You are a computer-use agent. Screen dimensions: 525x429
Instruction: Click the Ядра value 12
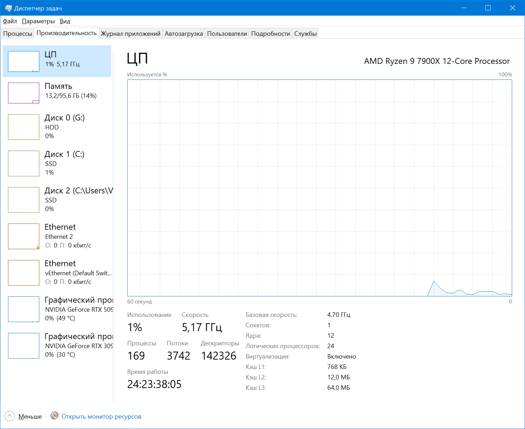click(x=331, y=336)
